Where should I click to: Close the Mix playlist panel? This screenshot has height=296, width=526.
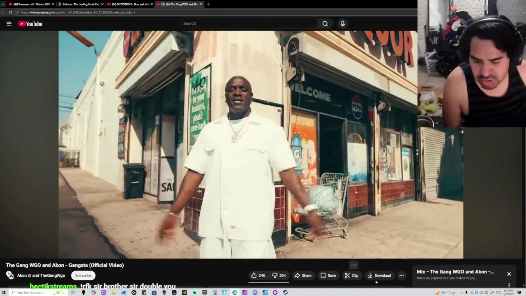coord(509,274)
